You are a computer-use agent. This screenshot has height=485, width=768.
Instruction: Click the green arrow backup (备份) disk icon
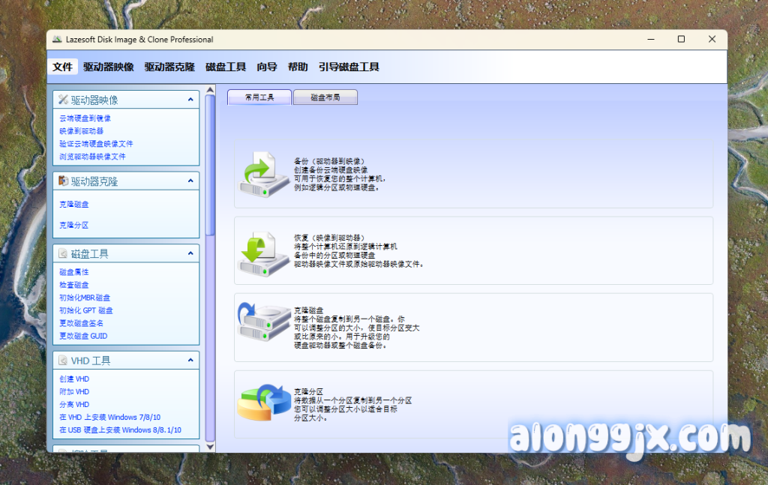click(263, 175)
